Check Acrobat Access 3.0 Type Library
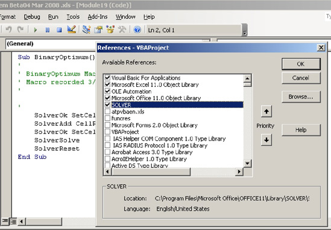Viewport: 331px width, 230px height. click(107, 152)
